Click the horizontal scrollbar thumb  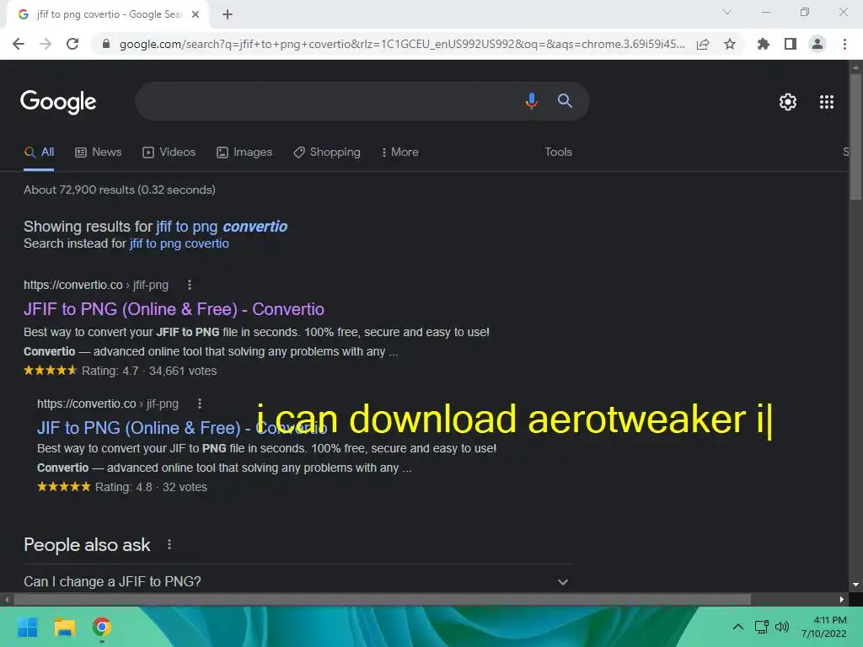pyautogui.click(x=383, y=599)
